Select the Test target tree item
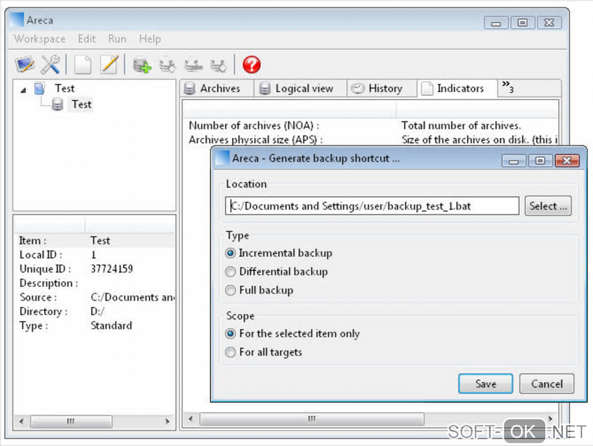 tap(82, 104)
